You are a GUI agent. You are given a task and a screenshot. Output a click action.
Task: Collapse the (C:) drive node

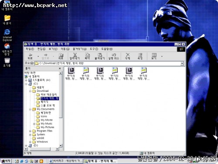pos(26,84)
